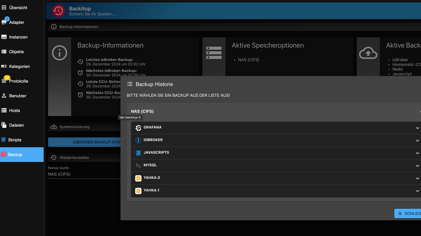Click the Wiederherstellen section header
This screenshot has width=421, height=236.
click(x=84, y=157)
